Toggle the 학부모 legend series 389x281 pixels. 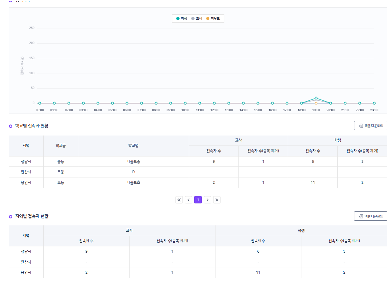(213, 19)
